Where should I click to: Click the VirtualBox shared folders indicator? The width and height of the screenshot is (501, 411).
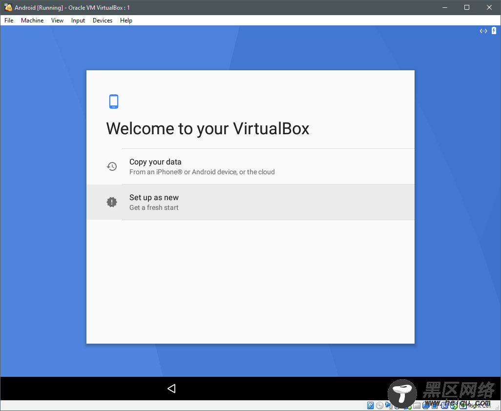coord(417,406)
